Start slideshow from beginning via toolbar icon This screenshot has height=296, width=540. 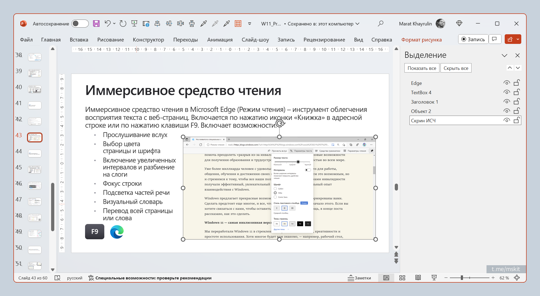[x=134, y=24]
